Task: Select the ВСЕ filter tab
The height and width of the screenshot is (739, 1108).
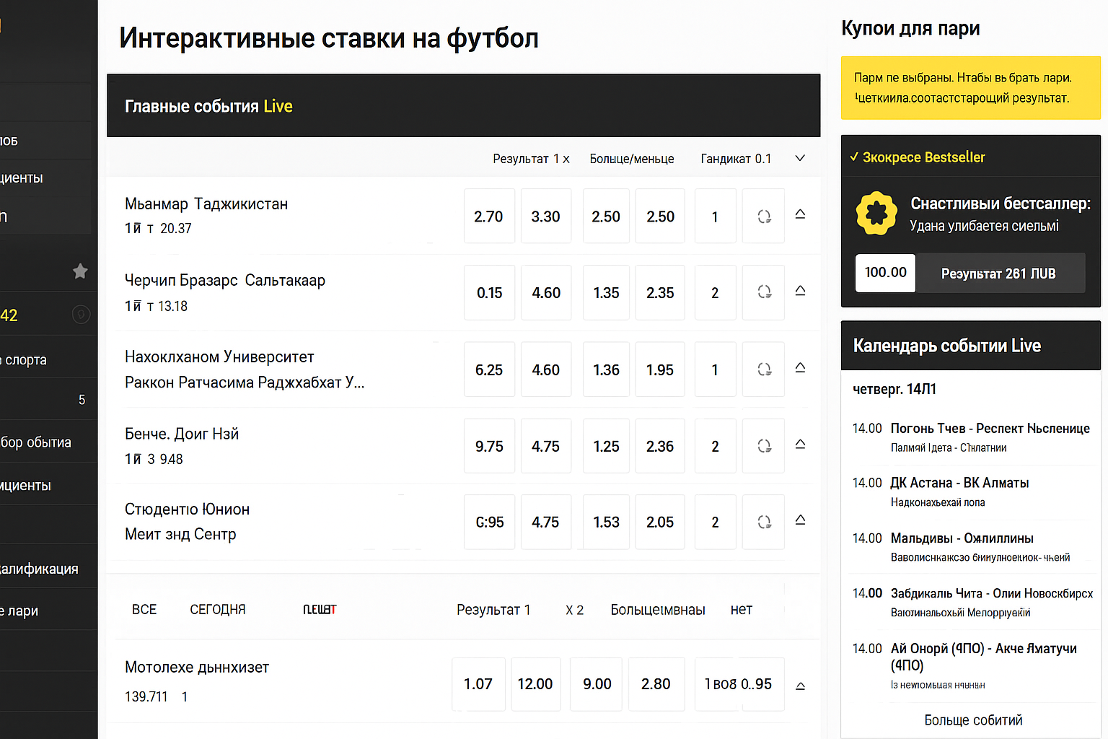Action: coord(144,610)
